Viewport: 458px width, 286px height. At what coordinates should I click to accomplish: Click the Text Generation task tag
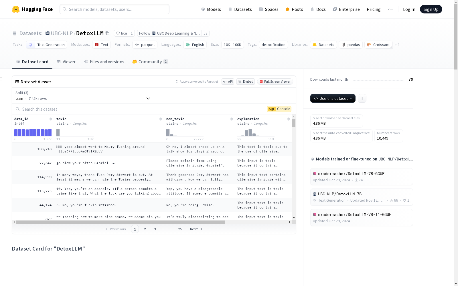point(47,45)
